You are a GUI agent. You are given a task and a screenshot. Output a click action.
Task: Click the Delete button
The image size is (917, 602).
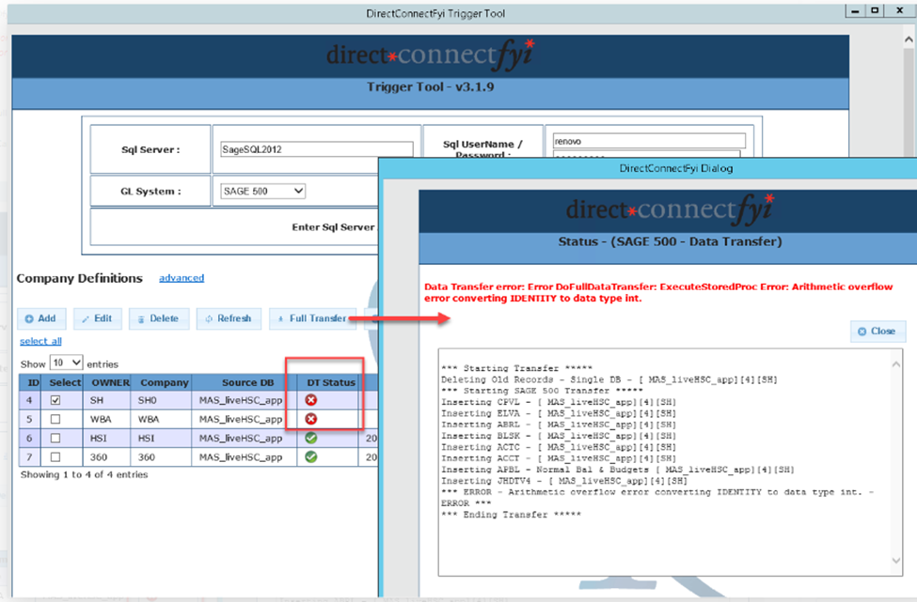159,318
